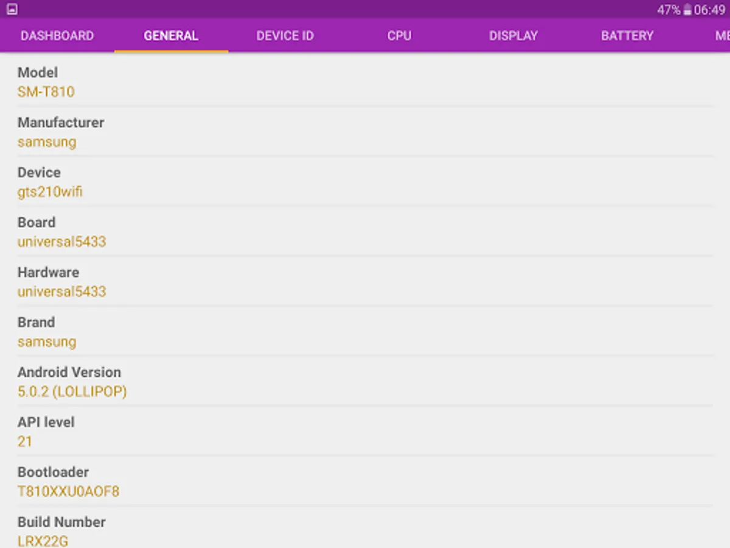Screen dimensions: 730x548
Task: Select the Manufacturer label
Action: coord(61,122)
